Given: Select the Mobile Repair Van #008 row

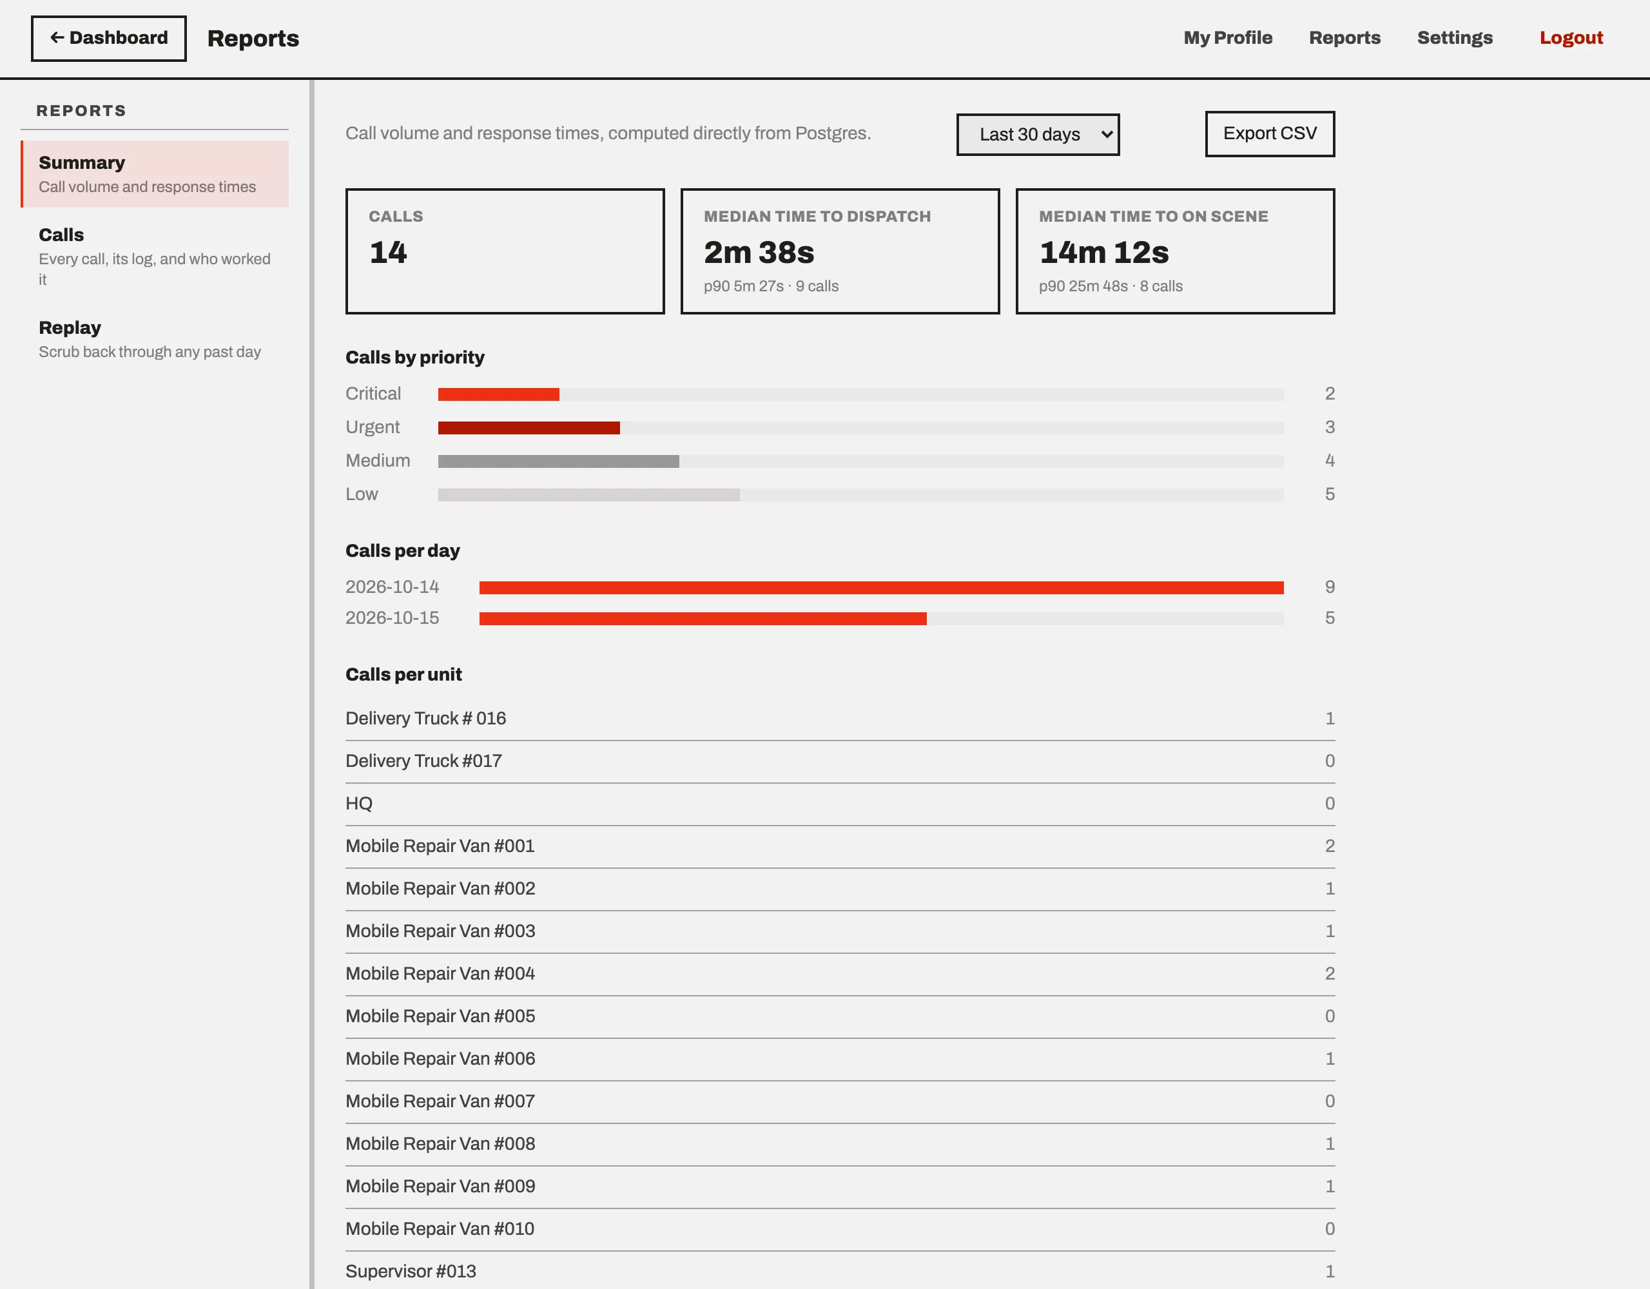Looking at the screenshot, I should [840, 1144].
